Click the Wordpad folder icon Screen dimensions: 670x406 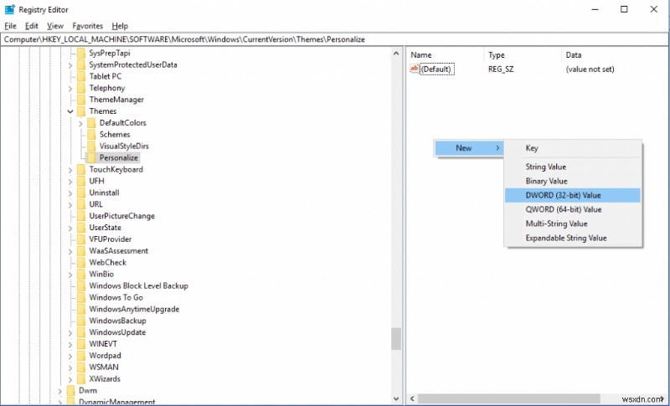click(x=81, y=356)
